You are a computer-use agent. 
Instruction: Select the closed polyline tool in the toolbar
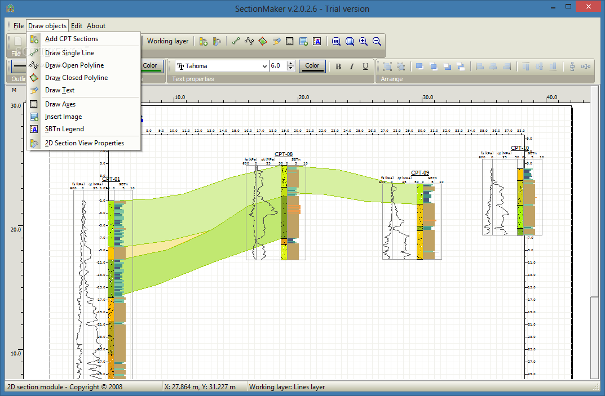263,41
